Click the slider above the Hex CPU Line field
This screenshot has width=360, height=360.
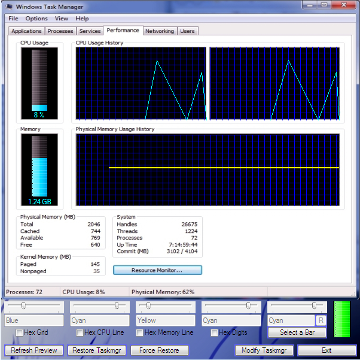(x=100, y=307)
